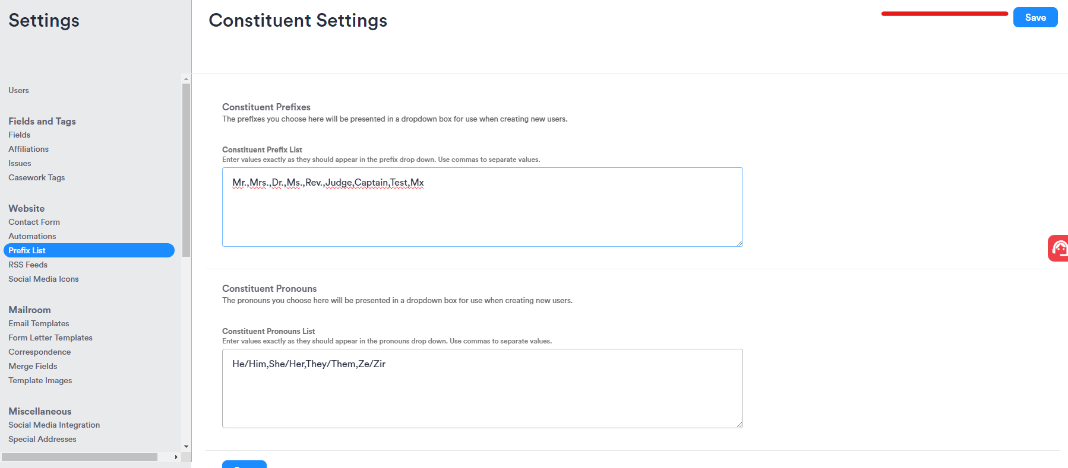Click the sidebar scrollbar down arrow
Screen dimensions: 1068x468
point(185,447)
